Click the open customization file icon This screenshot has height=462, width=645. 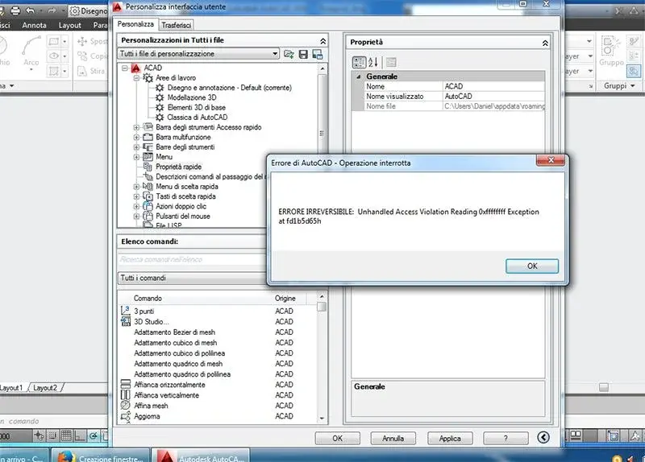(x=289, y=54)
